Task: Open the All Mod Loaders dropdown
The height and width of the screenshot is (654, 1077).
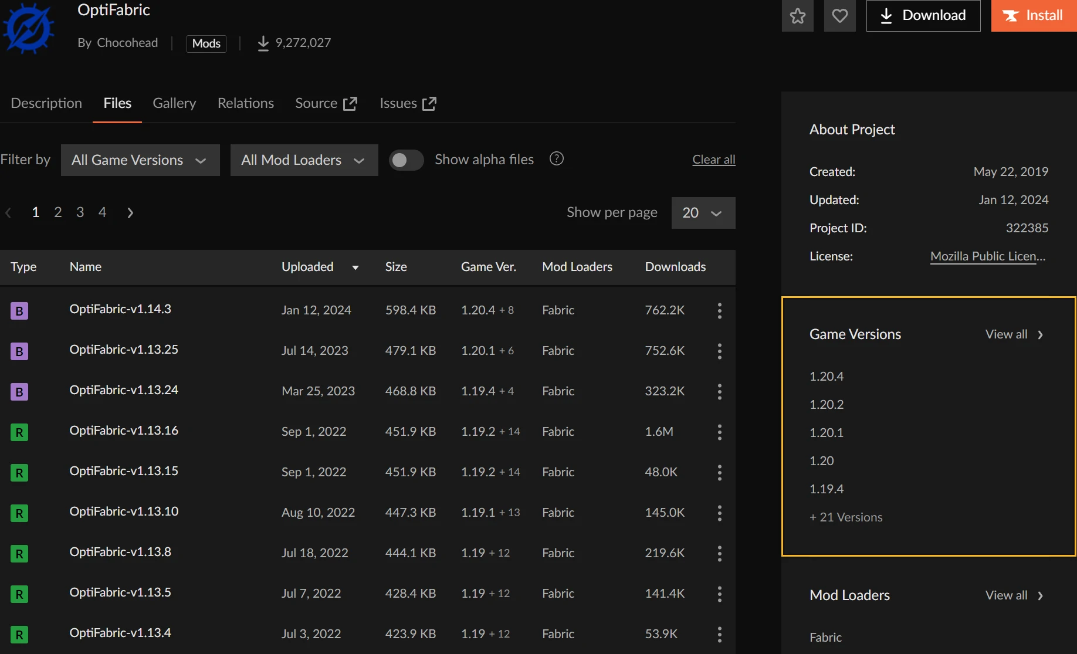Action: click(x=304, y=160)
